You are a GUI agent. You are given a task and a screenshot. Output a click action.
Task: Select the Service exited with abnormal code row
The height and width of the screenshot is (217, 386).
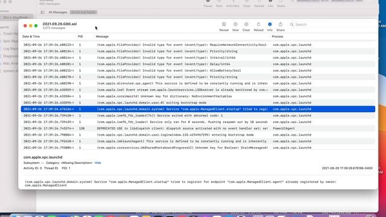(198, 115)
